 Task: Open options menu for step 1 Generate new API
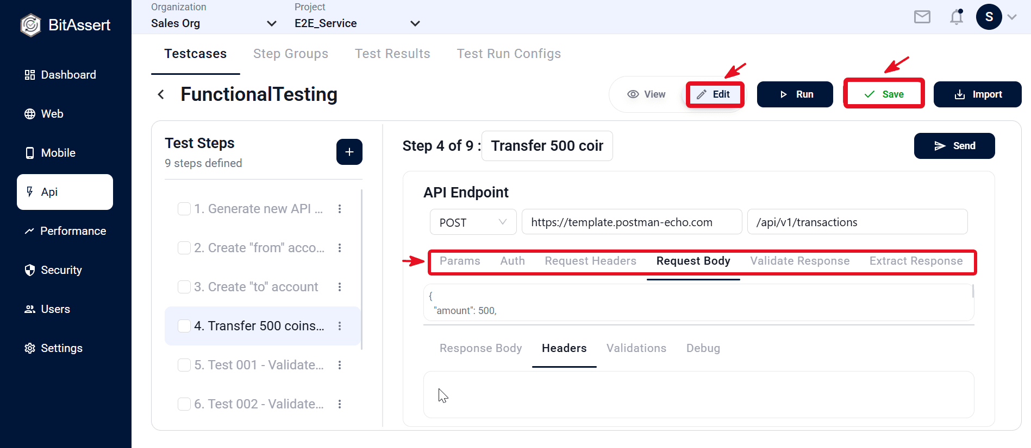340,209
